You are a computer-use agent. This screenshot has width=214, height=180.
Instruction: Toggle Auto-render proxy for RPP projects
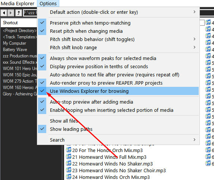tap(118, 83)
